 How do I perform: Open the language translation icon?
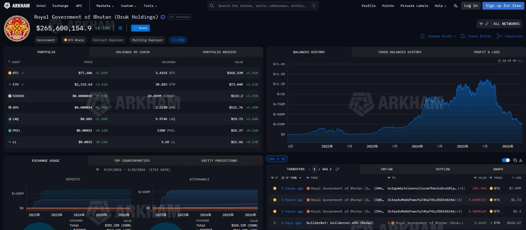pyautogui.click(x=456, y=6)
